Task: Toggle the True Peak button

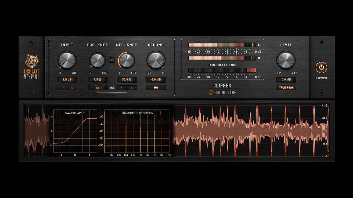Action: 286,88
